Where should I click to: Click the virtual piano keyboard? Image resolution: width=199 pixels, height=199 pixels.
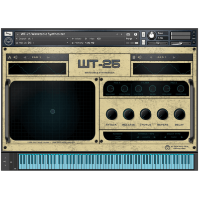106,162
